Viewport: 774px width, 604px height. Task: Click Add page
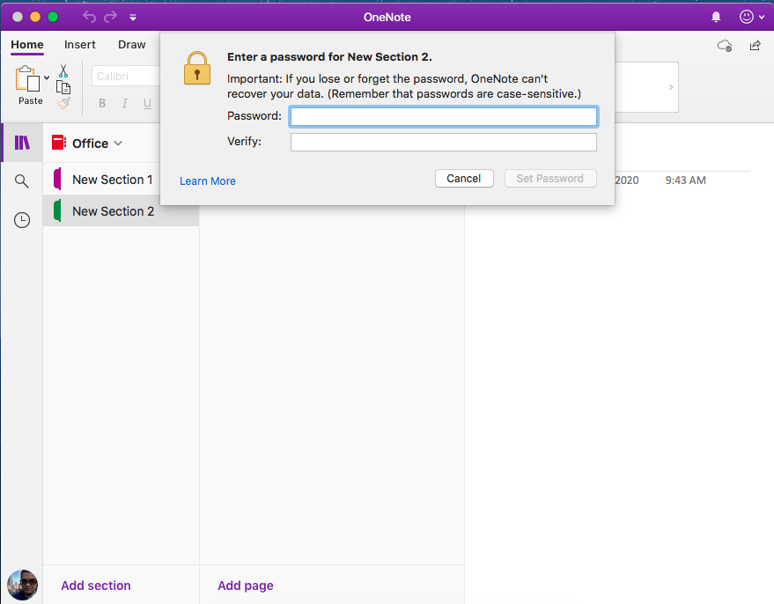[x=246, y=586]
